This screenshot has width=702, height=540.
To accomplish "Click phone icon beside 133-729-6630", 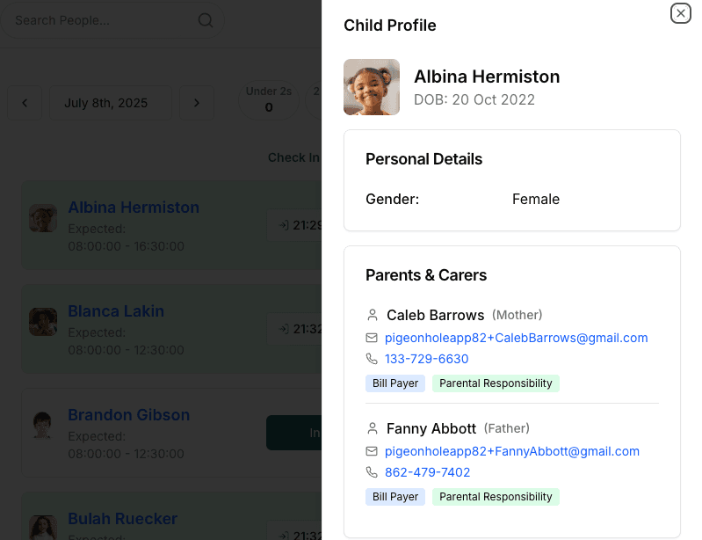I will pyautogui.click(x=372, y=359).
